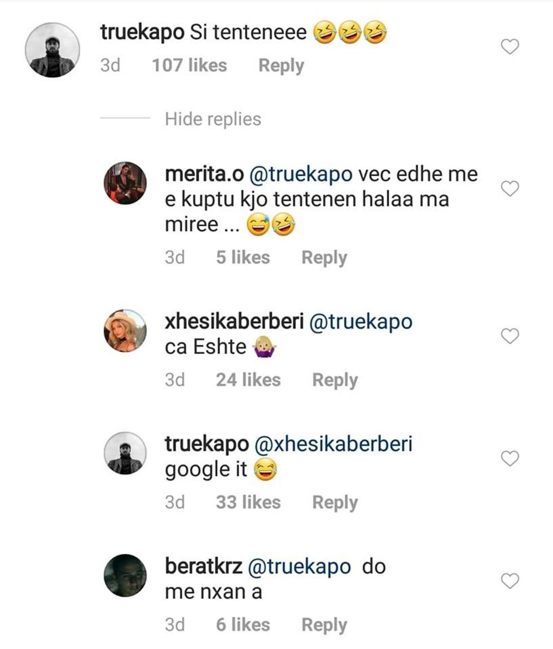Collapse replies with 'Hide replies'
The image size is (553, 649).
click(212, 119)
